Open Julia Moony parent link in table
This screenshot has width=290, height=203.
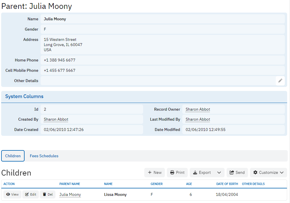tap(70, 194)
